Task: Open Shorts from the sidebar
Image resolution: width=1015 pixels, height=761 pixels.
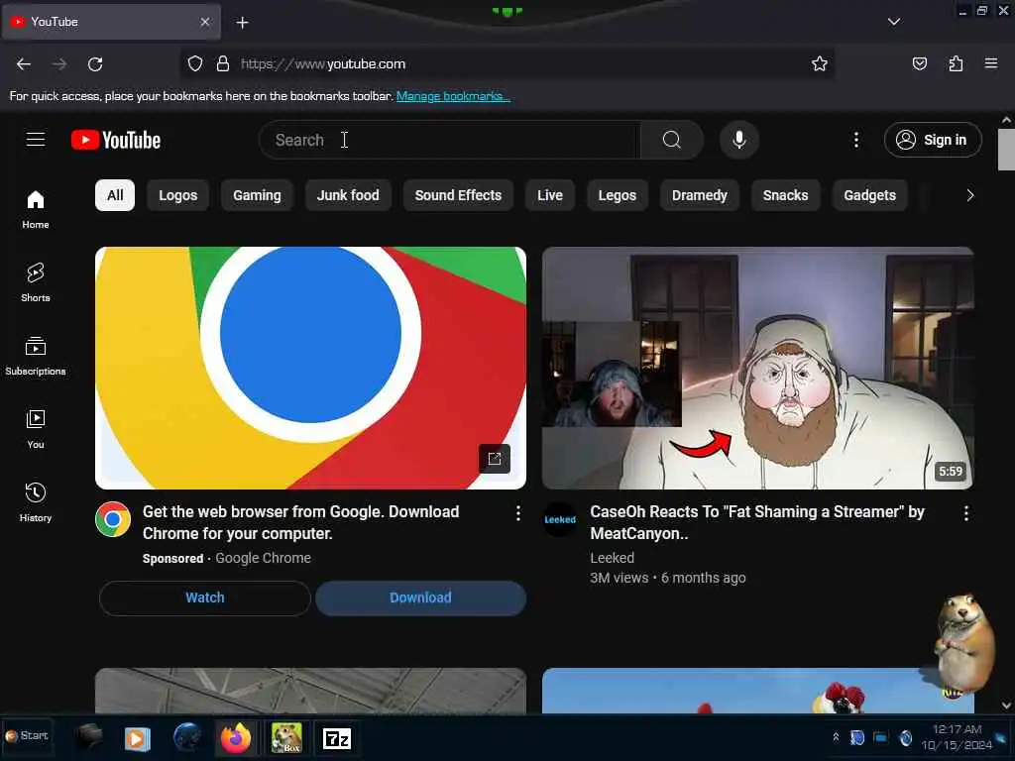Action: pos(36,282)
